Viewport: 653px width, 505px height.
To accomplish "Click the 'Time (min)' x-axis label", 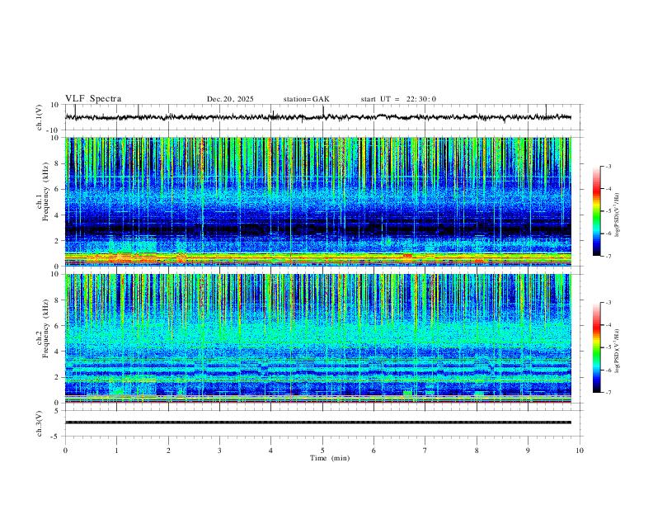I will (x=330, y=458).
